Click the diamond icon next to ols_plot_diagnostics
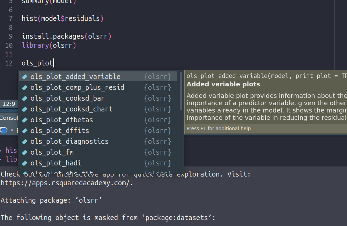This screenshot has width=347, height=226. (25, 141)
